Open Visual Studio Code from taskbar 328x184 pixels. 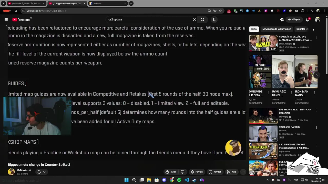pyautogui.click(x=187, y=180)
